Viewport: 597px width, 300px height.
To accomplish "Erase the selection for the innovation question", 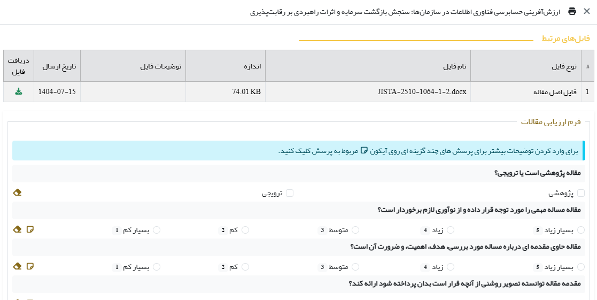I will pos(17,229).
